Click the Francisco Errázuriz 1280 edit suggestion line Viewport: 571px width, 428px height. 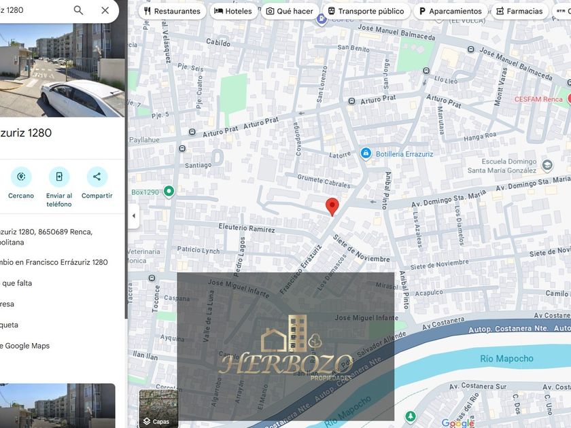pyautogui.click(x=54, y=262)
